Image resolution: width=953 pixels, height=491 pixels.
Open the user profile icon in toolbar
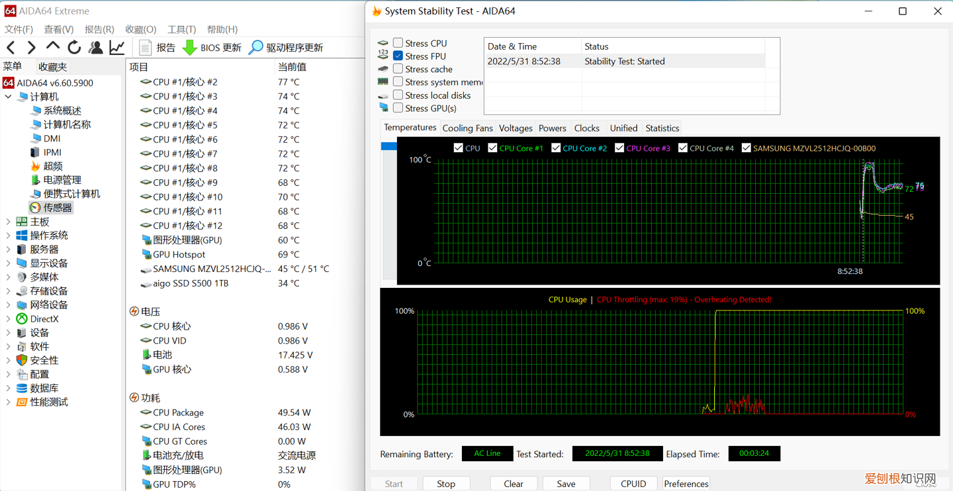click(96, 47)
